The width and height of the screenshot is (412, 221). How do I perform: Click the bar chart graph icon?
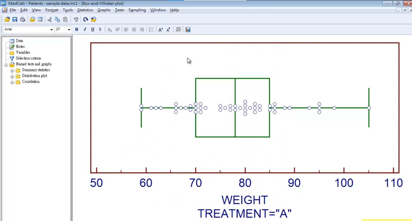pyautogui.click(x=188, y=30)
